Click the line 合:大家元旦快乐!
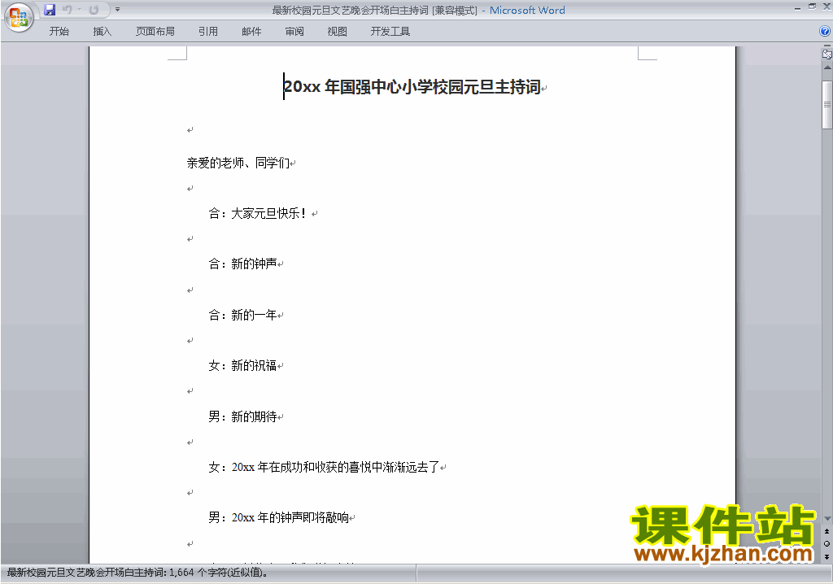The height and width of the screenshot is (584, 833). pyautogui.click(x=257, y=214)
